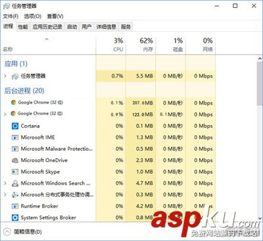
Task: Switch to the 性能 tab
Action: click(x=23, y=27)
